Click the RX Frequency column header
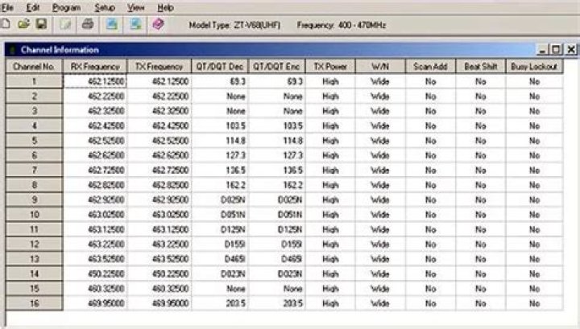 (95, 67)
